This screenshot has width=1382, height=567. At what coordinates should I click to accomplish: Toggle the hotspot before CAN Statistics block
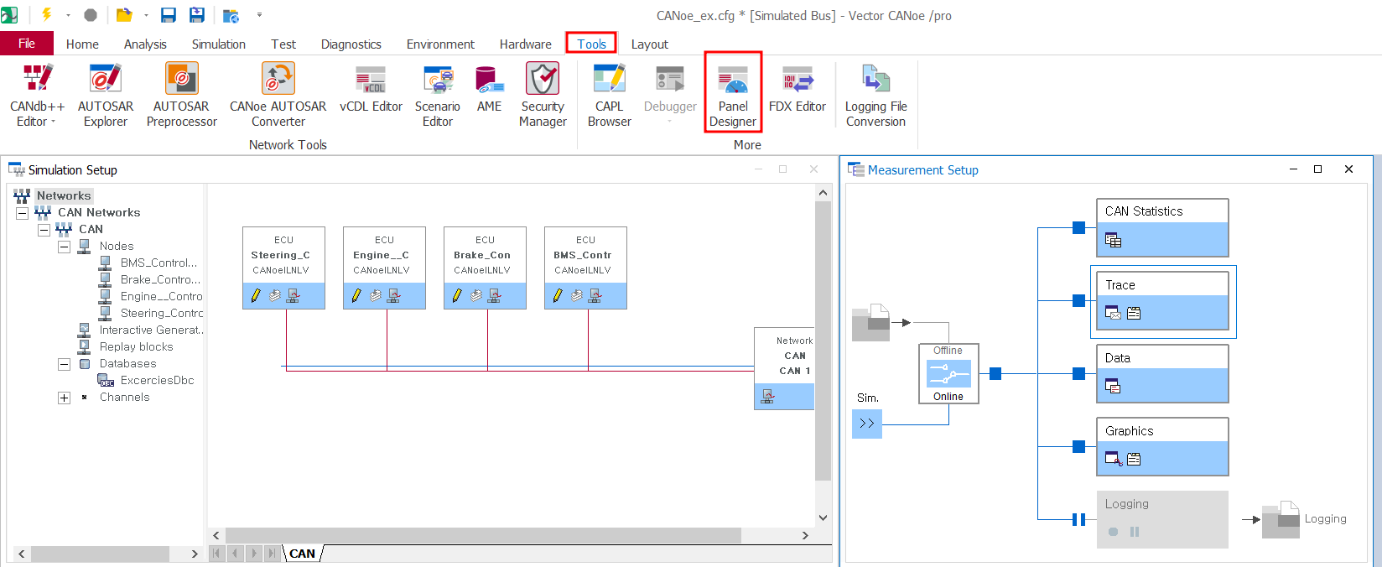click(x=1079, y=227)
